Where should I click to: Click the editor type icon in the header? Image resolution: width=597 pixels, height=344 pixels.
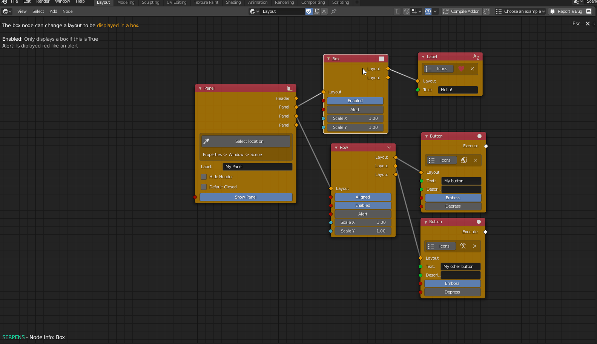point(7,11)
